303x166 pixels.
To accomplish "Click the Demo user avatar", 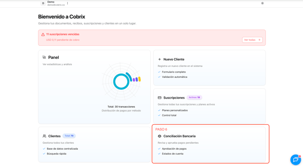I will 43,3.
